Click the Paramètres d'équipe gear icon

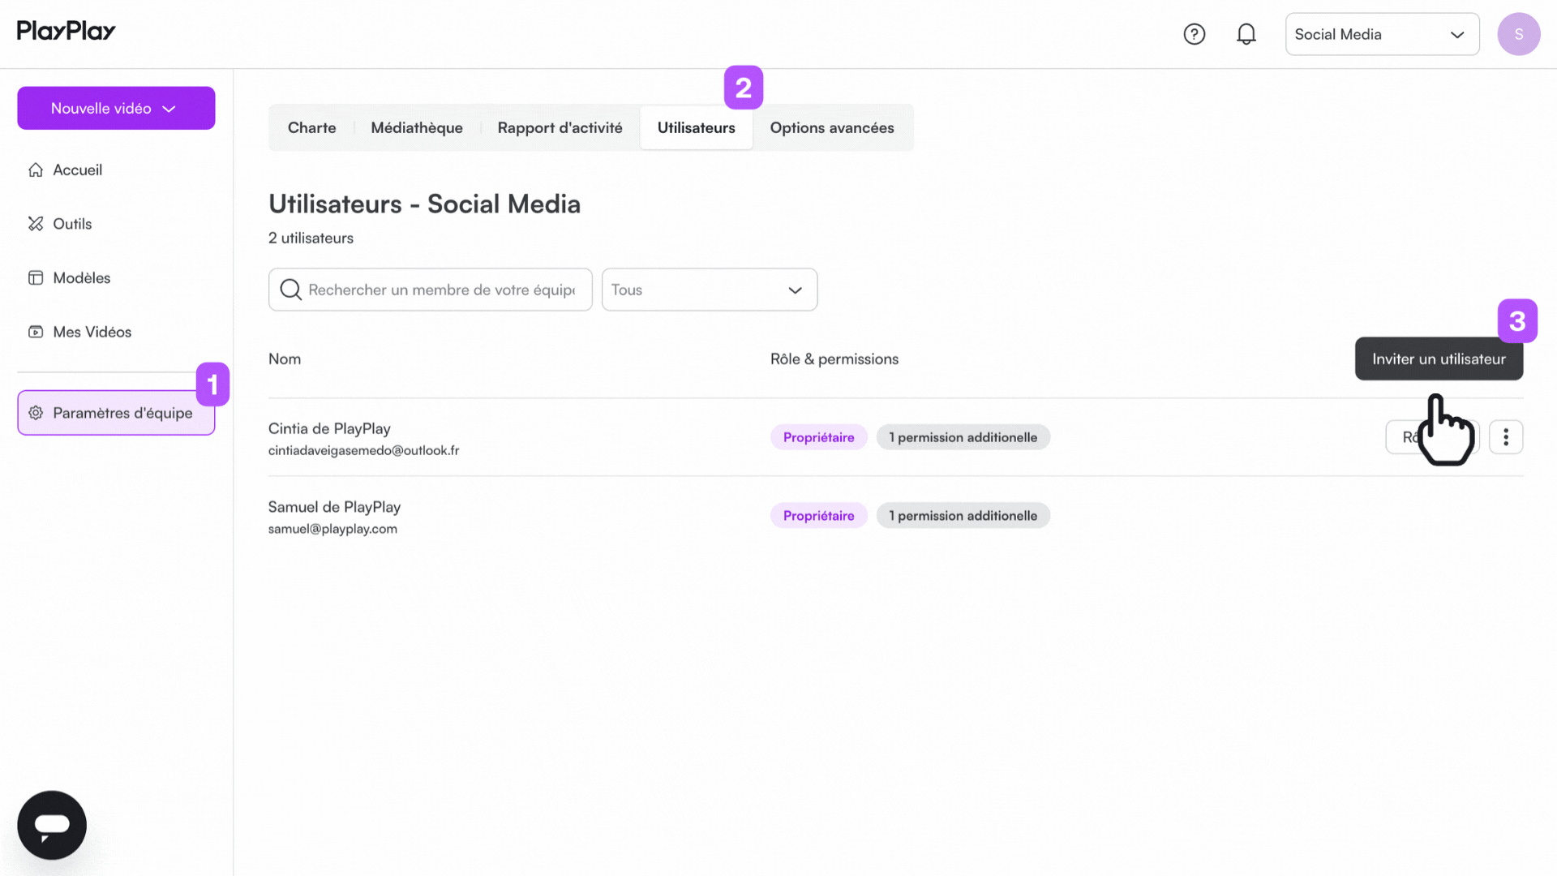(x=36, y=413)
